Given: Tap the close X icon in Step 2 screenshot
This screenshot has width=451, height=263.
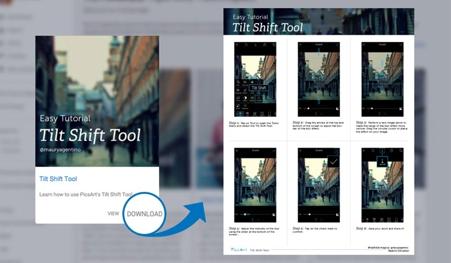Looking at the screenshot, I should click(300, 45).
